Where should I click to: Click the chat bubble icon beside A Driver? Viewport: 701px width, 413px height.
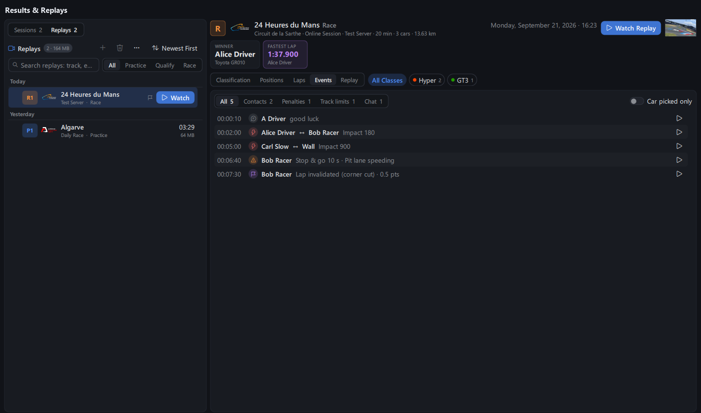(253, 119)
